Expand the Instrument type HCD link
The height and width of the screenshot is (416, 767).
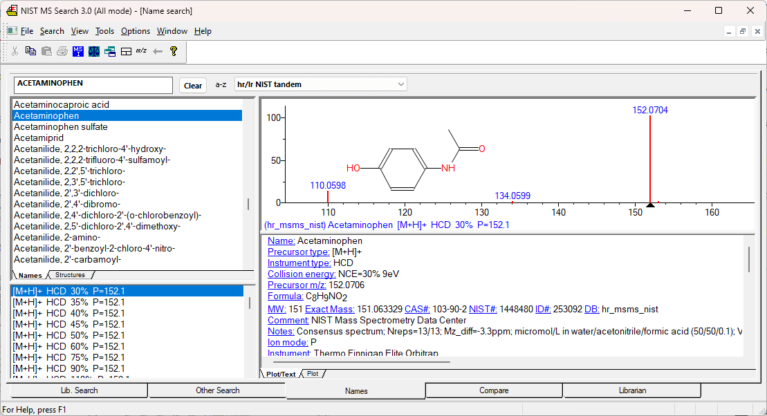click(299, 263)
